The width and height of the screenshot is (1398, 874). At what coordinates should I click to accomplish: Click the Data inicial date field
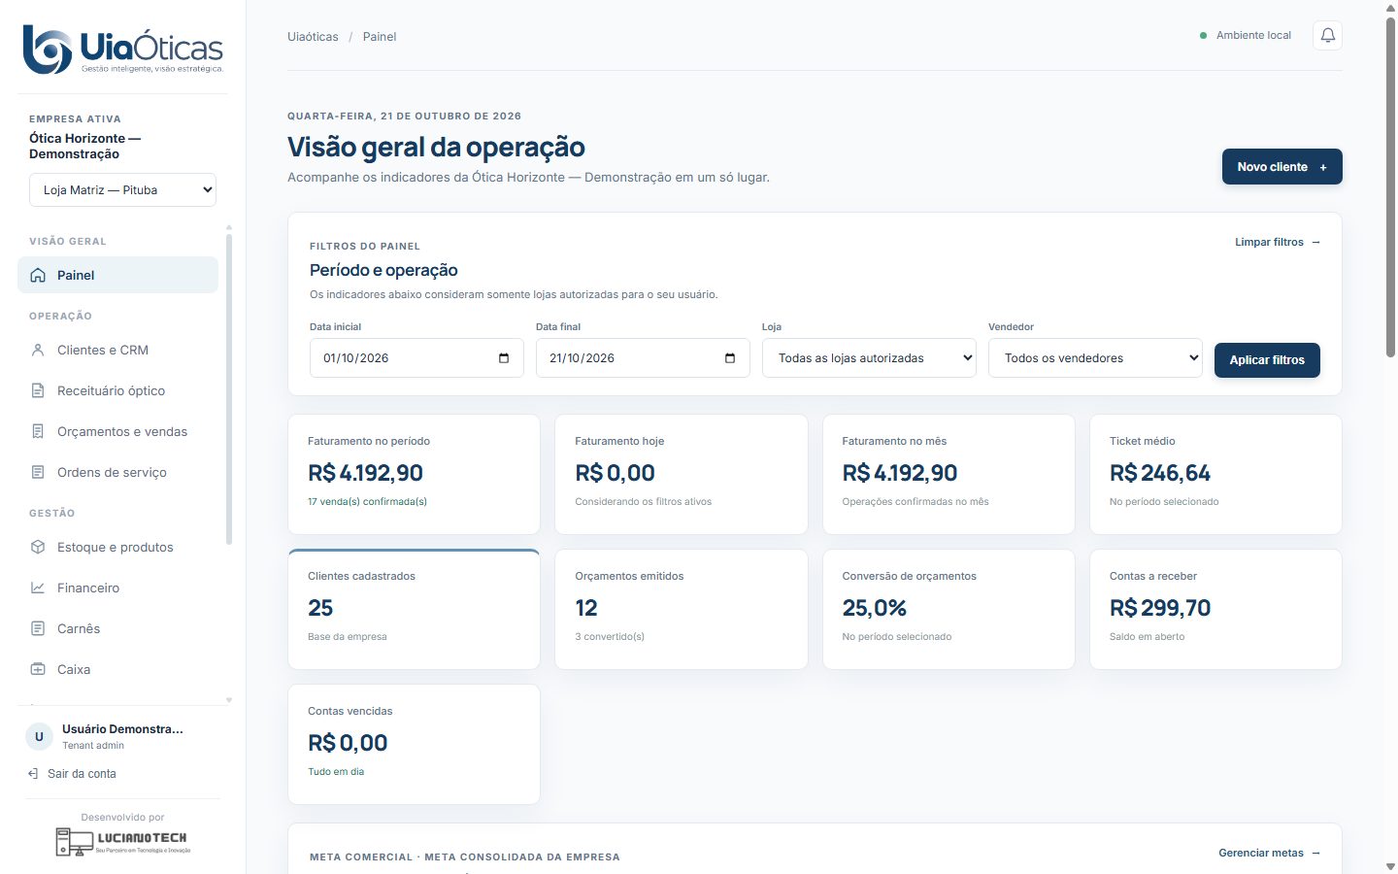[x=416, y=358]
